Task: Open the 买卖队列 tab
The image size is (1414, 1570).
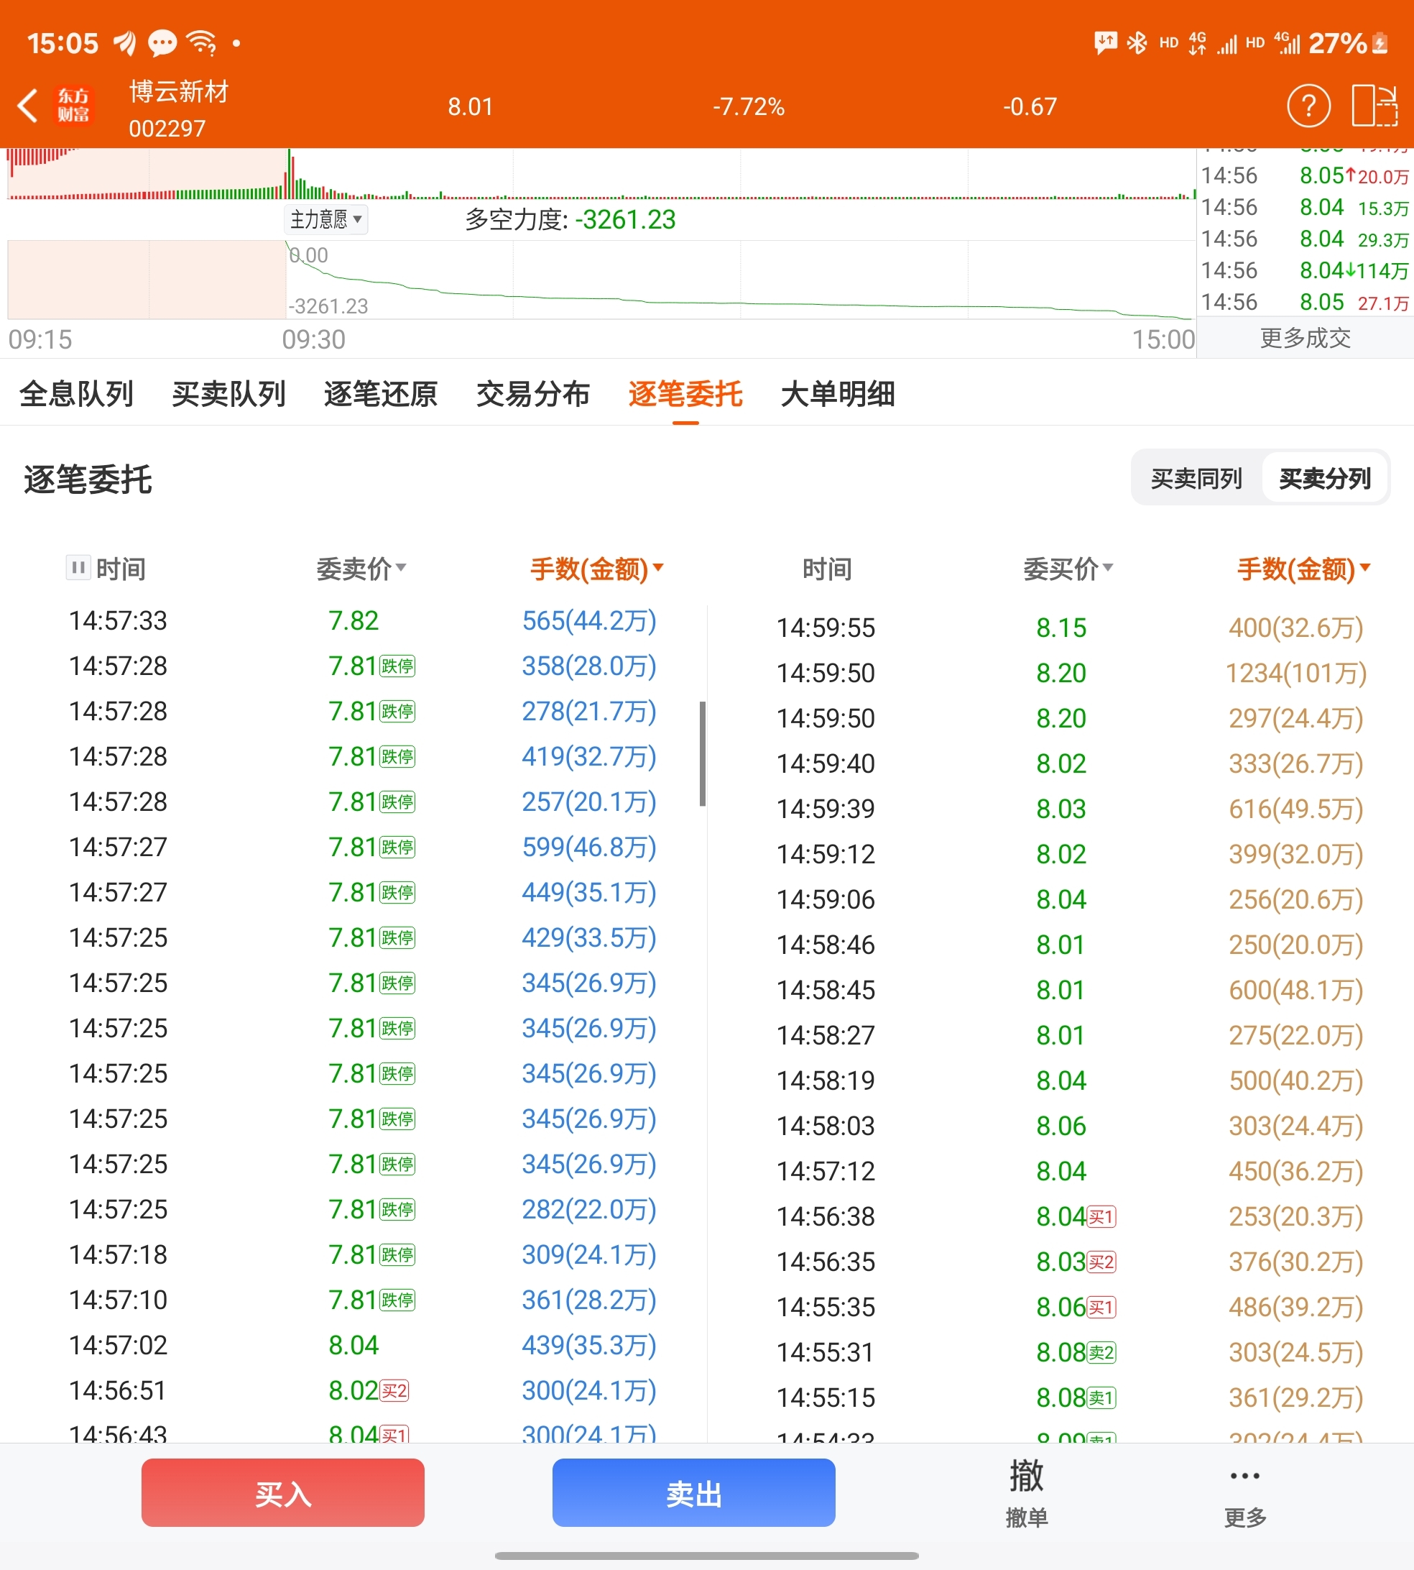Action: (x=228, y=394)
